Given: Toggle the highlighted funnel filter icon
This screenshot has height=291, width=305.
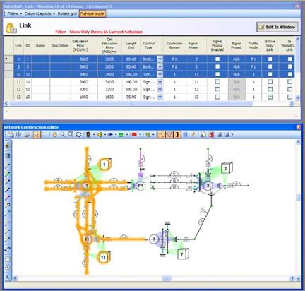Looking at the screenshot, I should click(x=169, y=134).
